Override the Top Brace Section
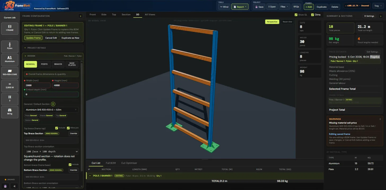 click(73, 133)
